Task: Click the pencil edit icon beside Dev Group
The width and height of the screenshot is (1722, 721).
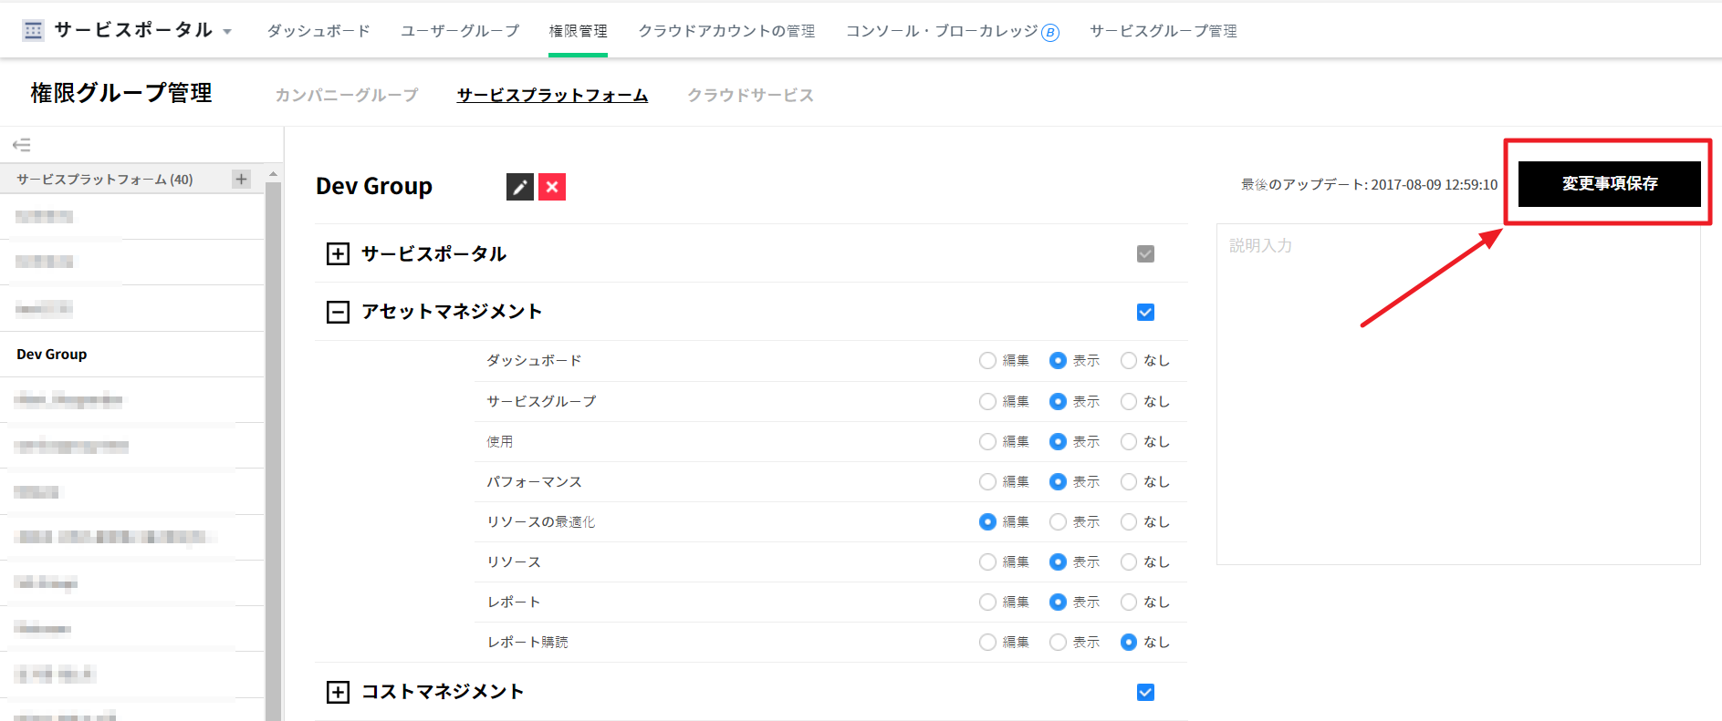Action: 519,187
